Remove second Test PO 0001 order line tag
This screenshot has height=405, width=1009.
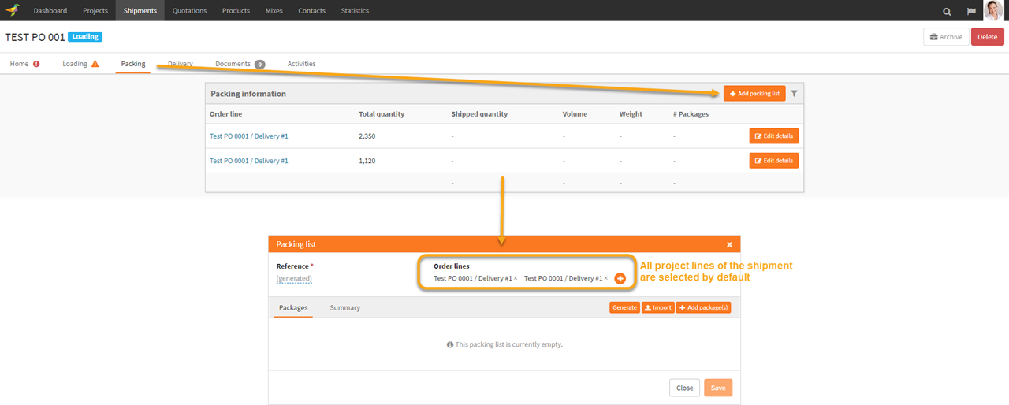(x=606, y=279)
